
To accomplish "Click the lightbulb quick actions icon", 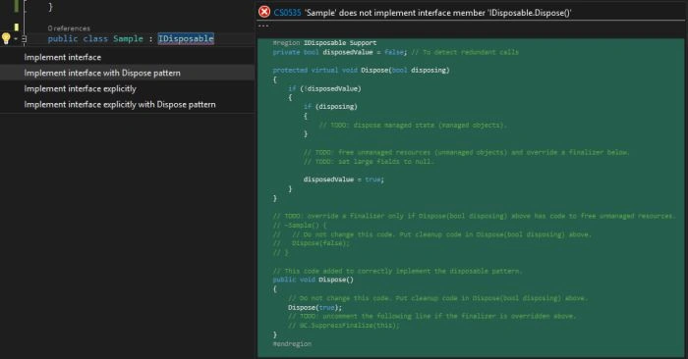I will (6, 38).
